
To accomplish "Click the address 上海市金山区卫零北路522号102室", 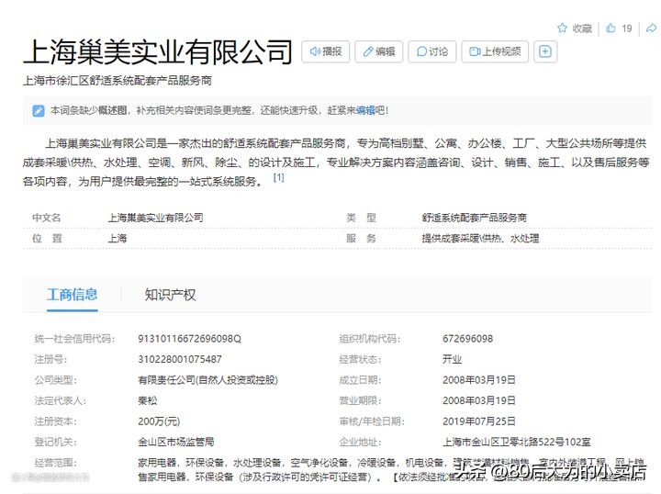I will coord(516,442).
